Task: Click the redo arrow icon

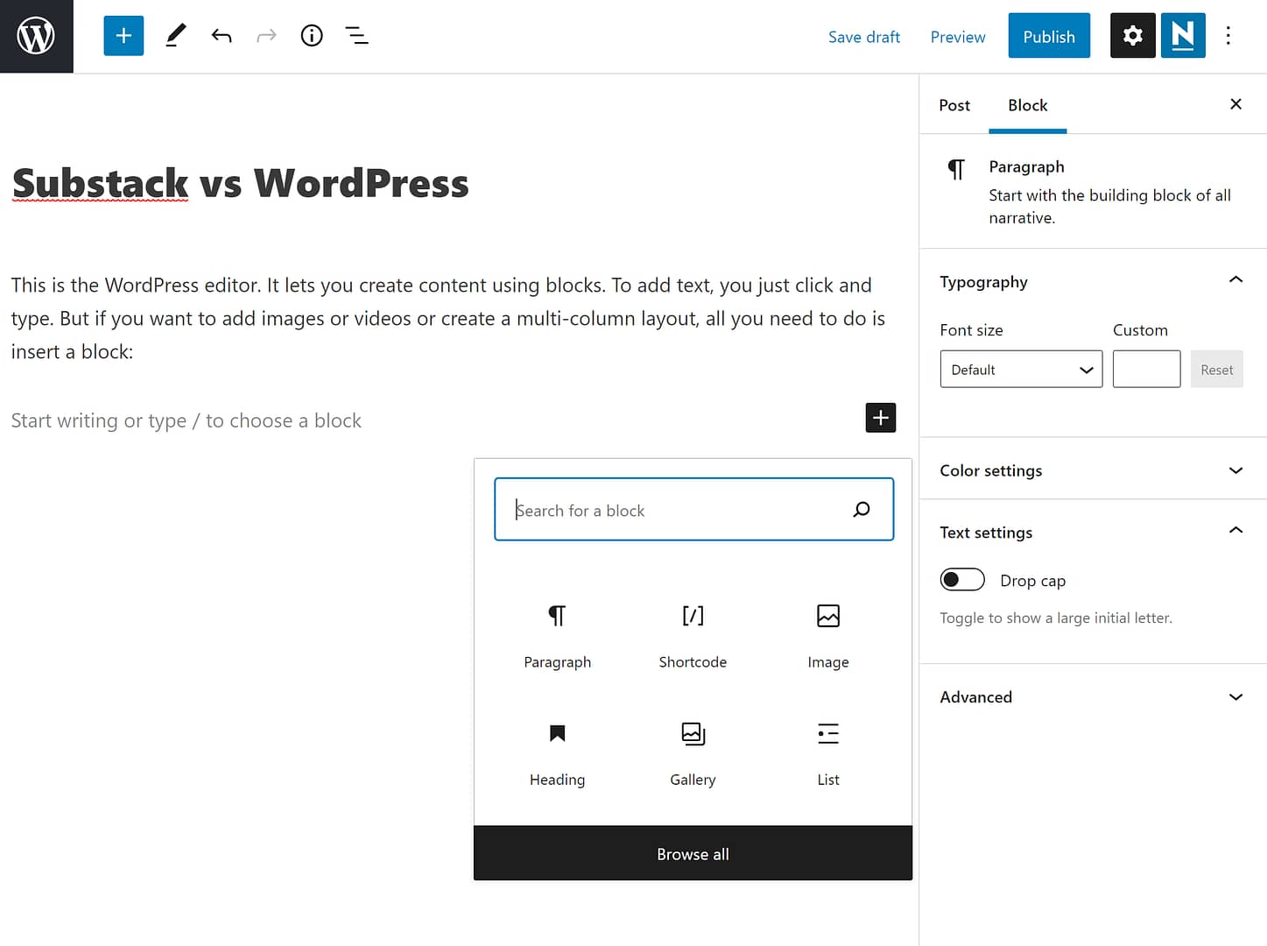Action: click(266, 36)
